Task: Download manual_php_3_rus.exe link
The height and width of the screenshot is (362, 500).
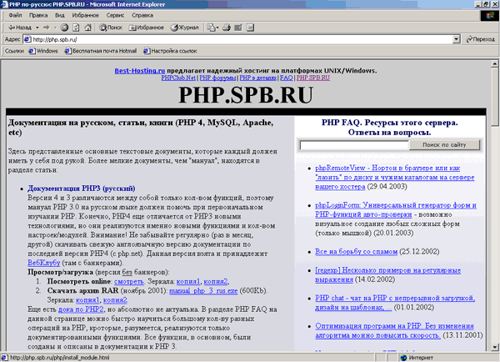Action: (x=203, y=291)
